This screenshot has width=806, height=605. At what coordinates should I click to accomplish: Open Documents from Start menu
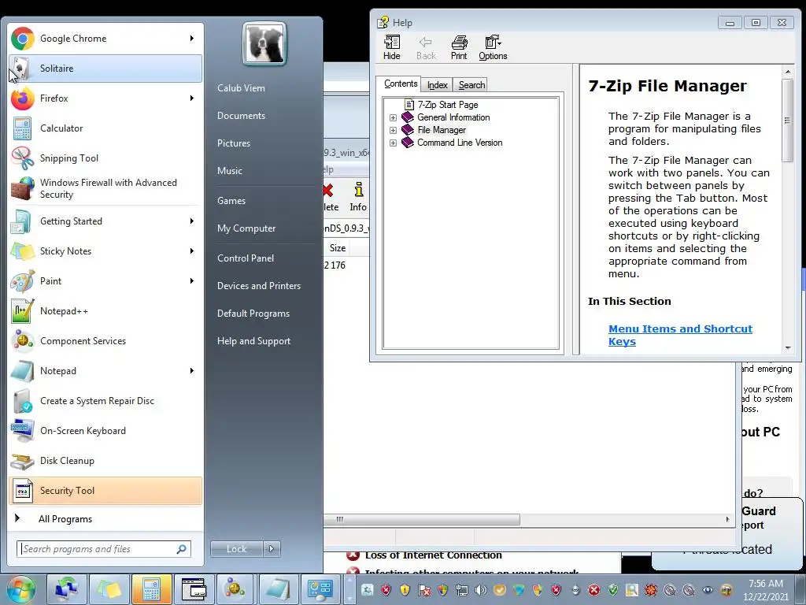(241, 116)
